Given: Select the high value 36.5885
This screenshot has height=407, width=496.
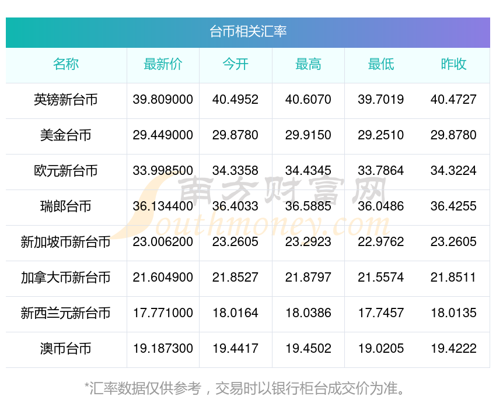Looking at the screenshot, I should tap(308, 206).
